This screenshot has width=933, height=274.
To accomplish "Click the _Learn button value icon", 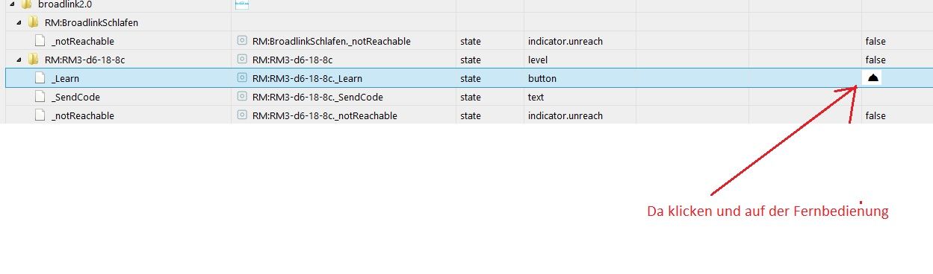I will pos(873,77).
